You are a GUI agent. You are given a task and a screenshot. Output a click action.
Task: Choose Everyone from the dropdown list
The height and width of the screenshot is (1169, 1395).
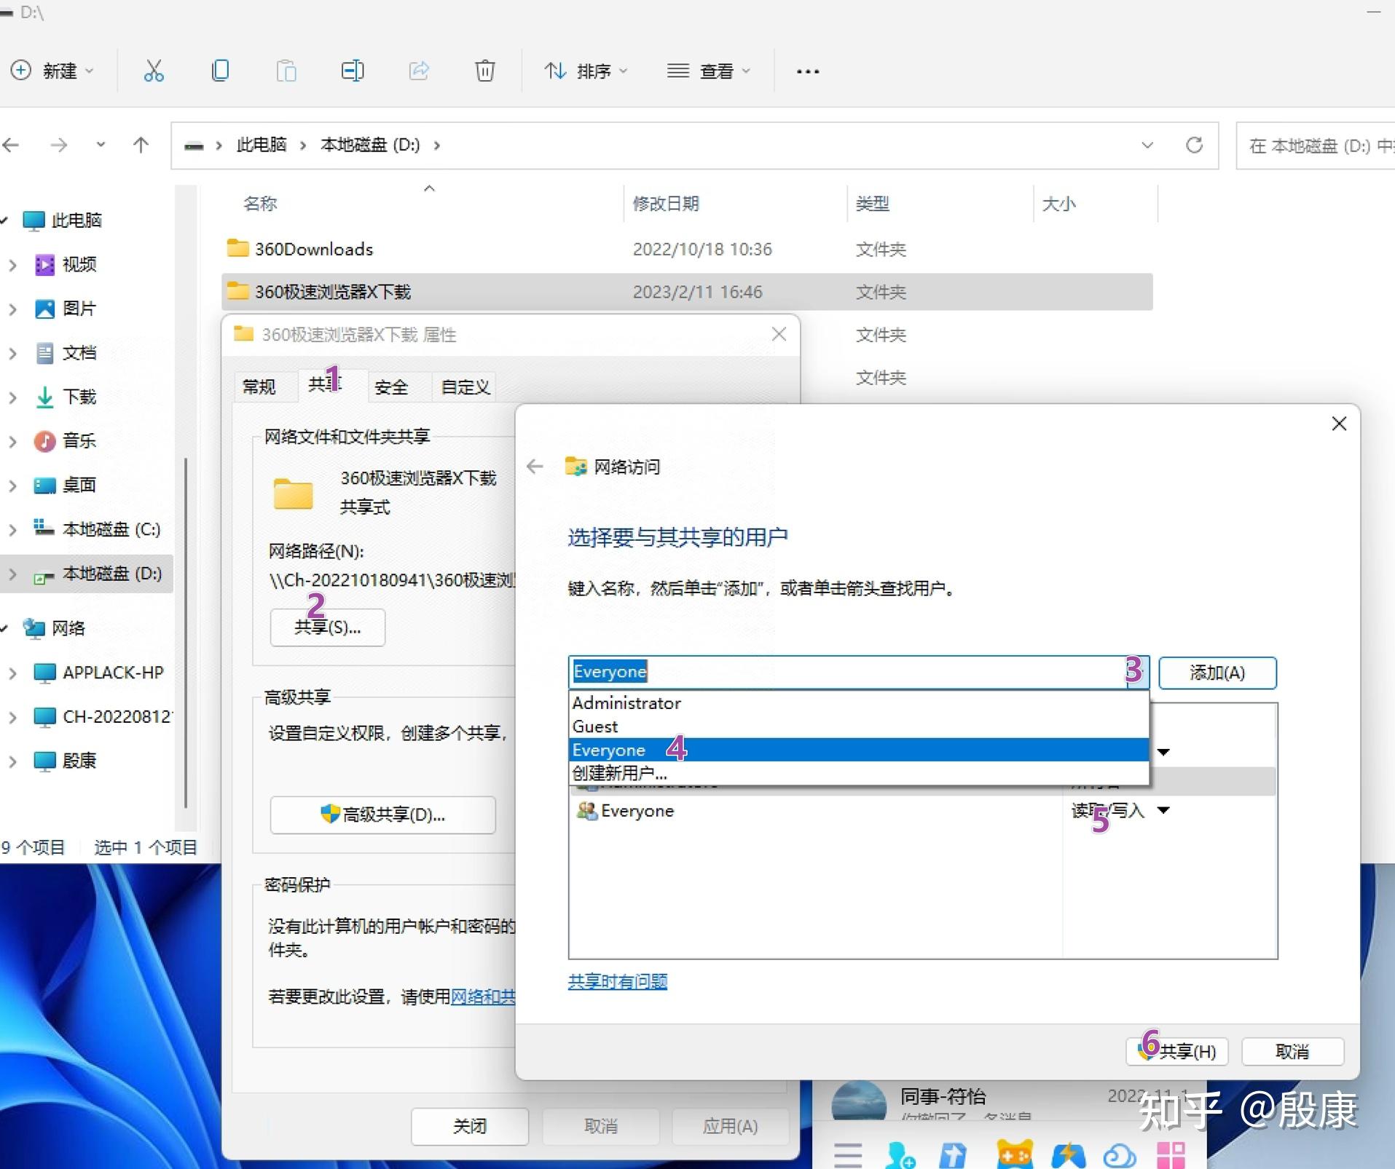859,750
